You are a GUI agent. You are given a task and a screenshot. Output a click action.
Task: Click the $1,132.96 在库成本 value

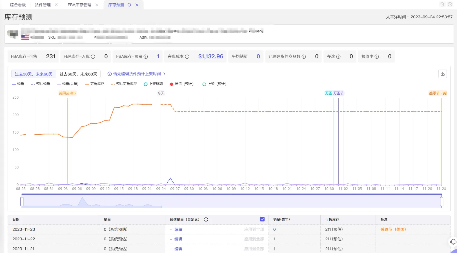pyautogui.click(x=211, y=56)
